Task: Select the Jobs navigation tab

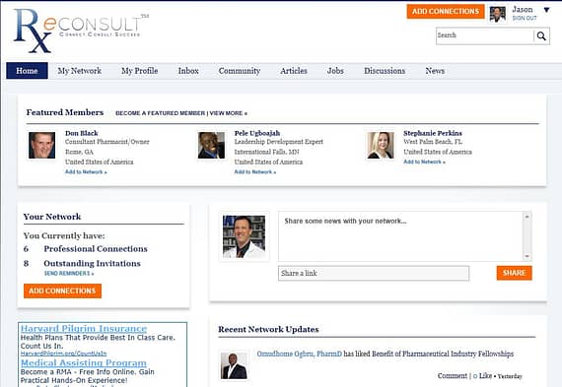Action: pos(335,71)
